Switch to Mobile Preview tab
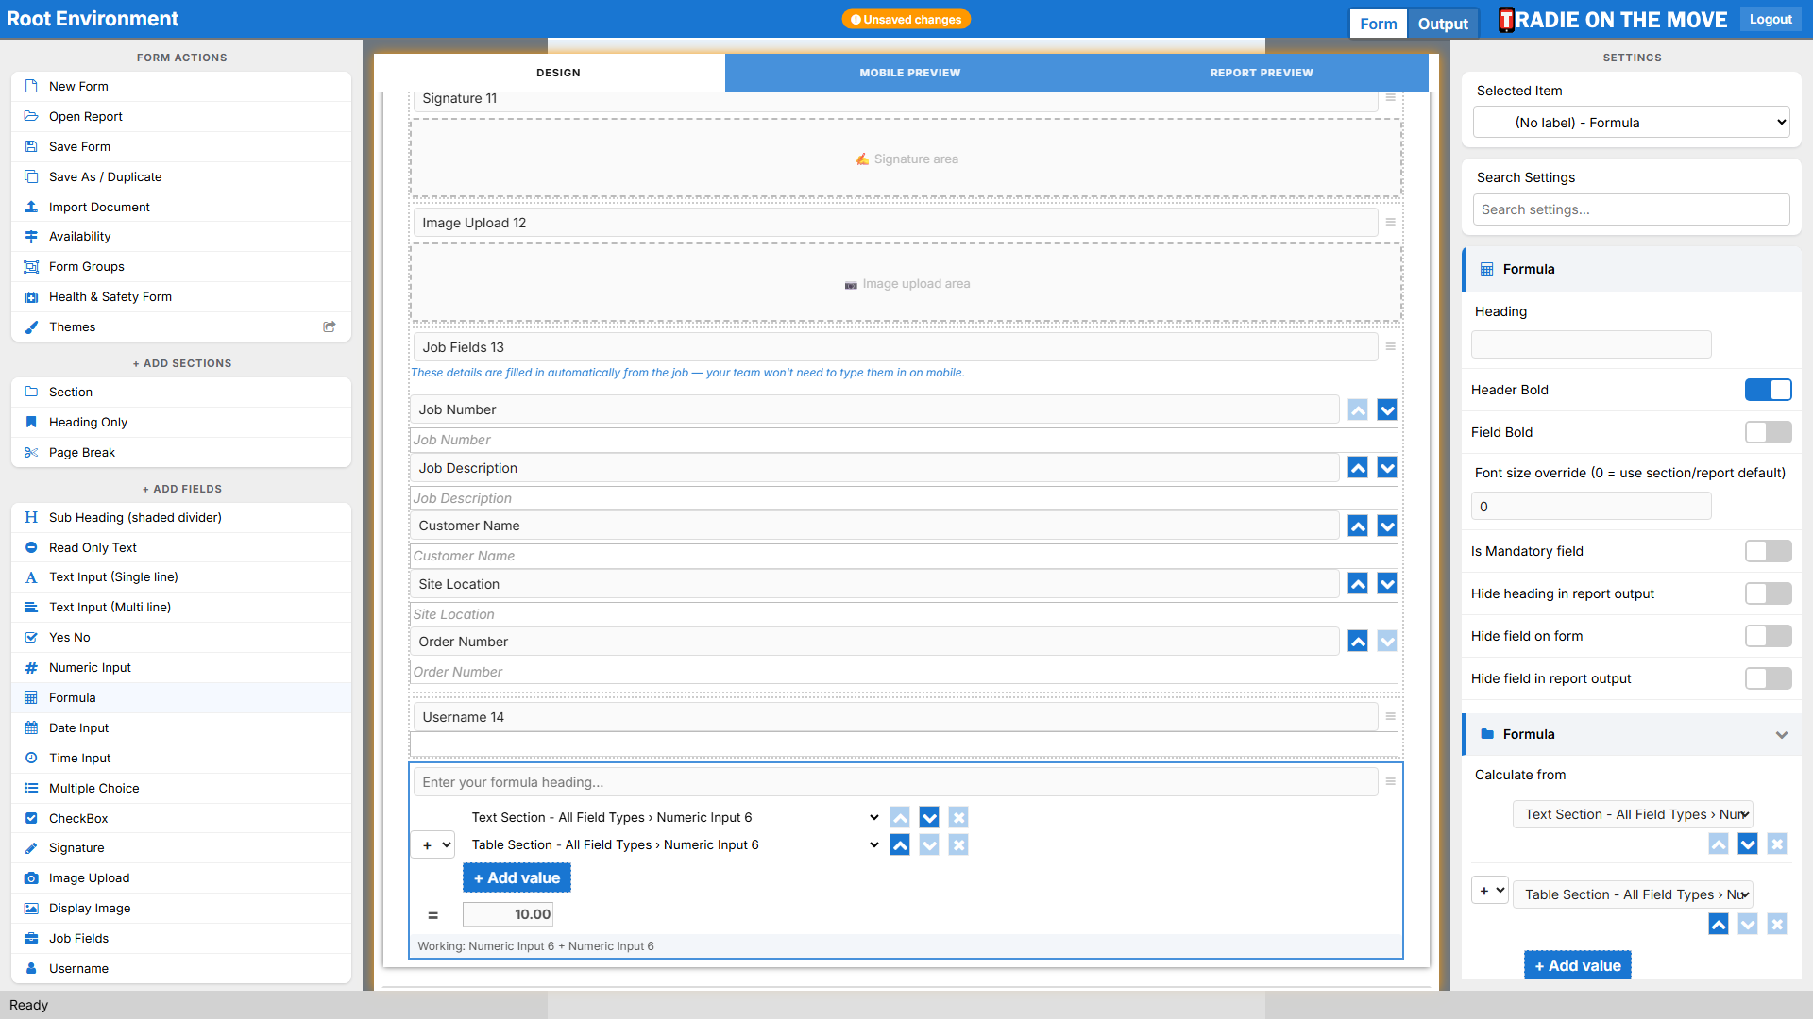The width and height of the screenshot is (1813, 1019). tap(909, 73)
